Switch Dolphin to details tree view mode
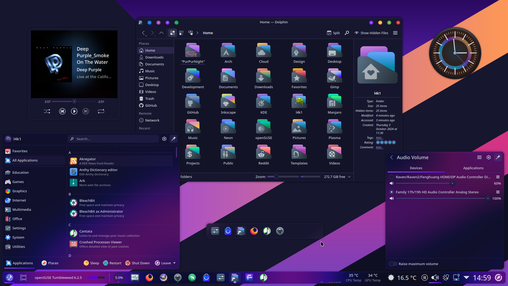 pyautogui.click(x=190, y=33)
